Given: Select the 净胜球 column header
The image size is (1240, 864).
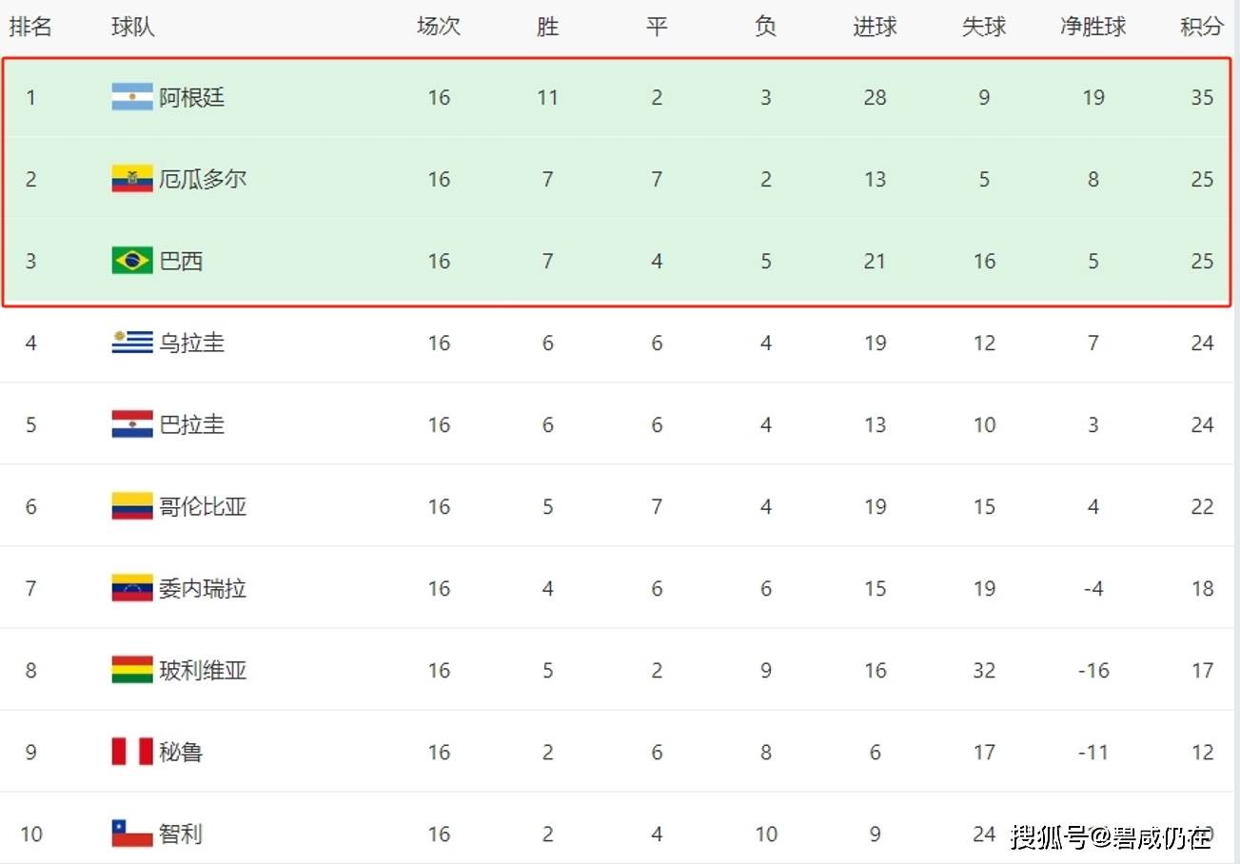Looking at the screenshot, I should (1093, 27).
